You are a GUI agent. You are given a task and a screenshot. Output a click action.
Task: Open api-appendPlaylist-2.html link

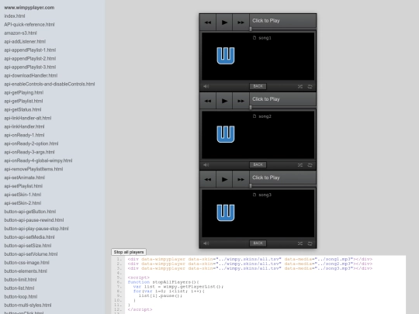tap(30, 58)
